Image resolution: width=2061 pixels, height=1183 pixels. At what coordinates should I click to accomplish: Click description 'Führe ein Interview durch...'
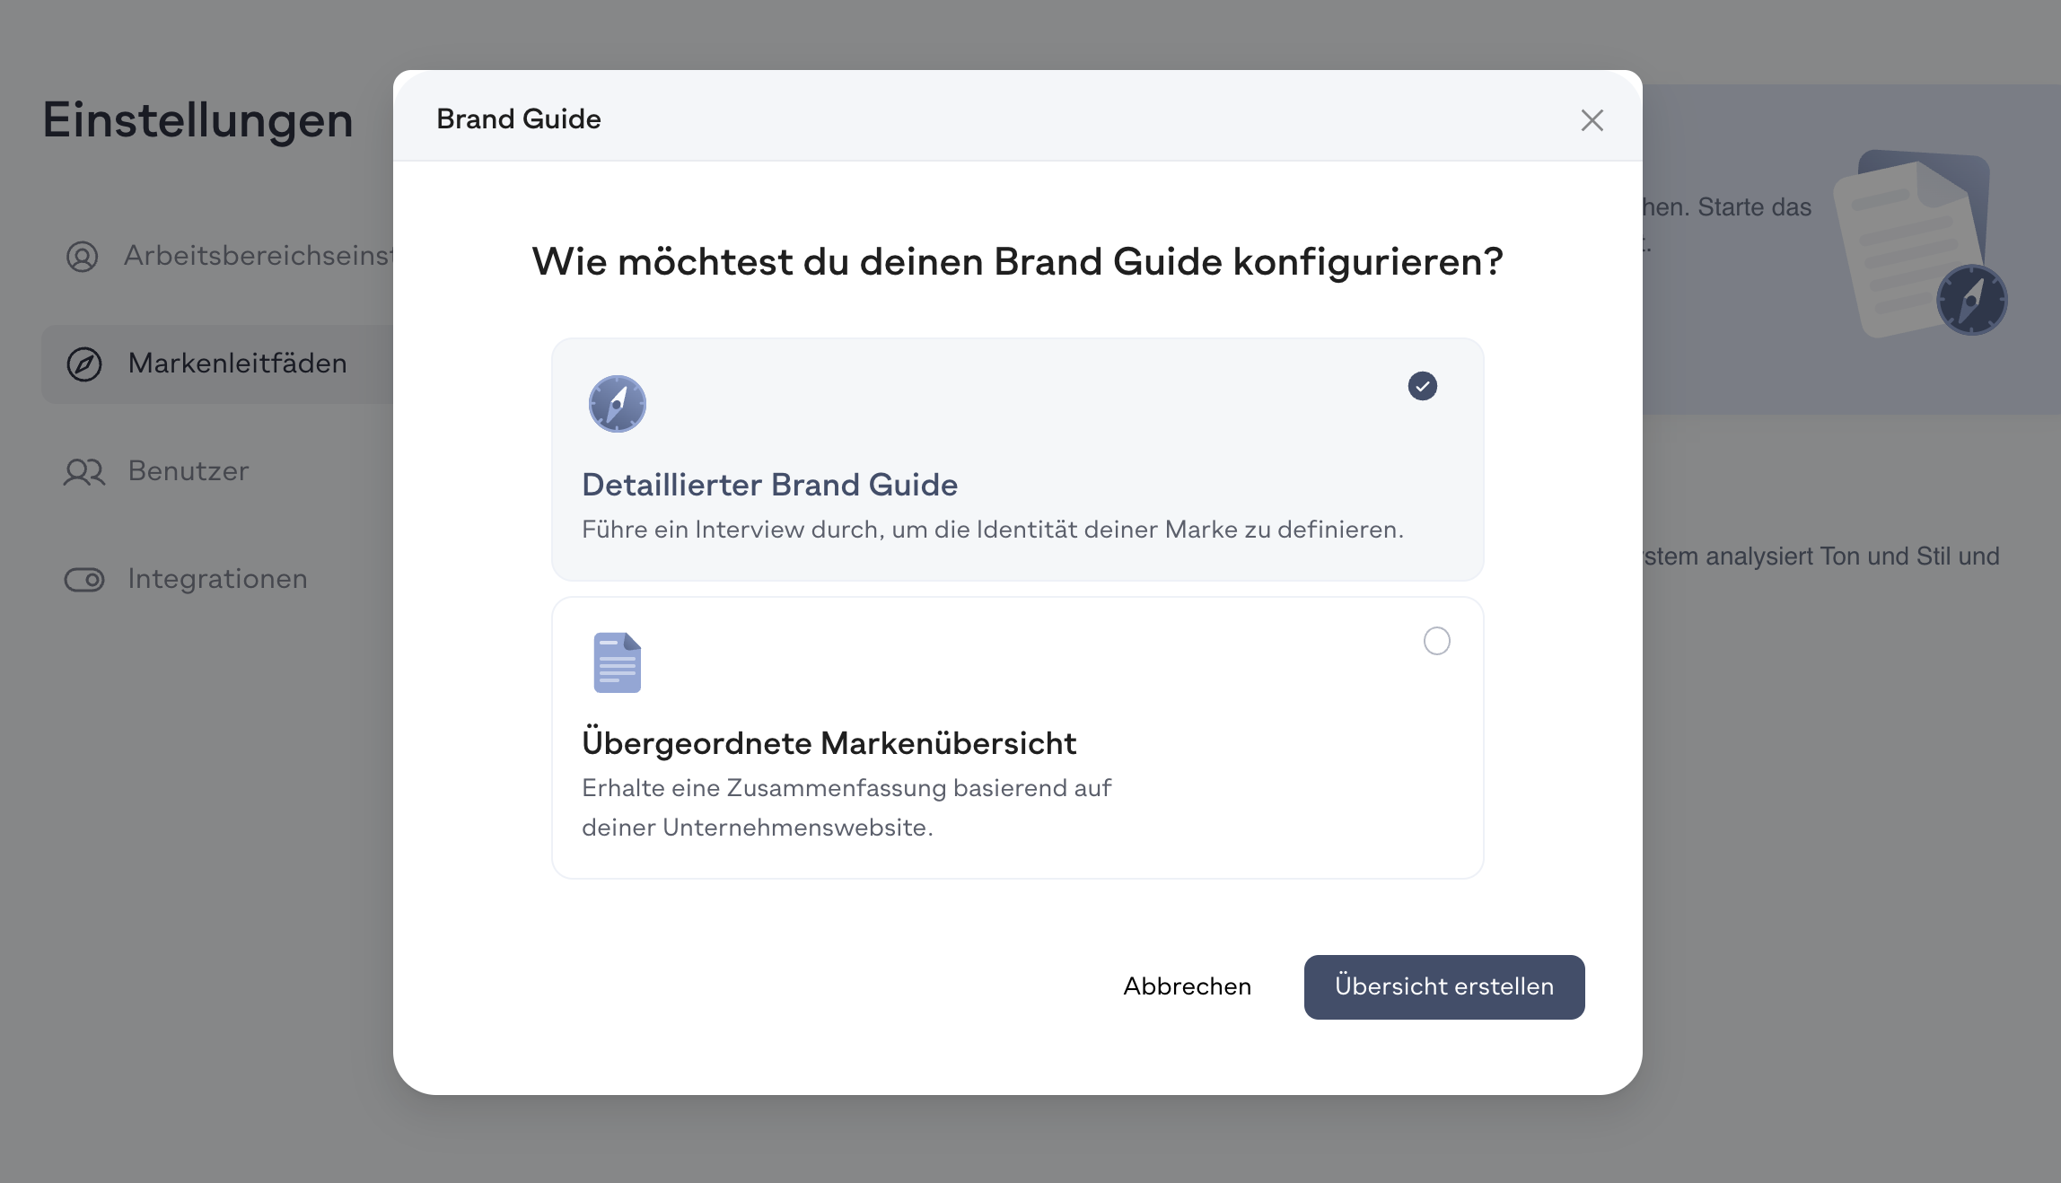tap(993, 530)
